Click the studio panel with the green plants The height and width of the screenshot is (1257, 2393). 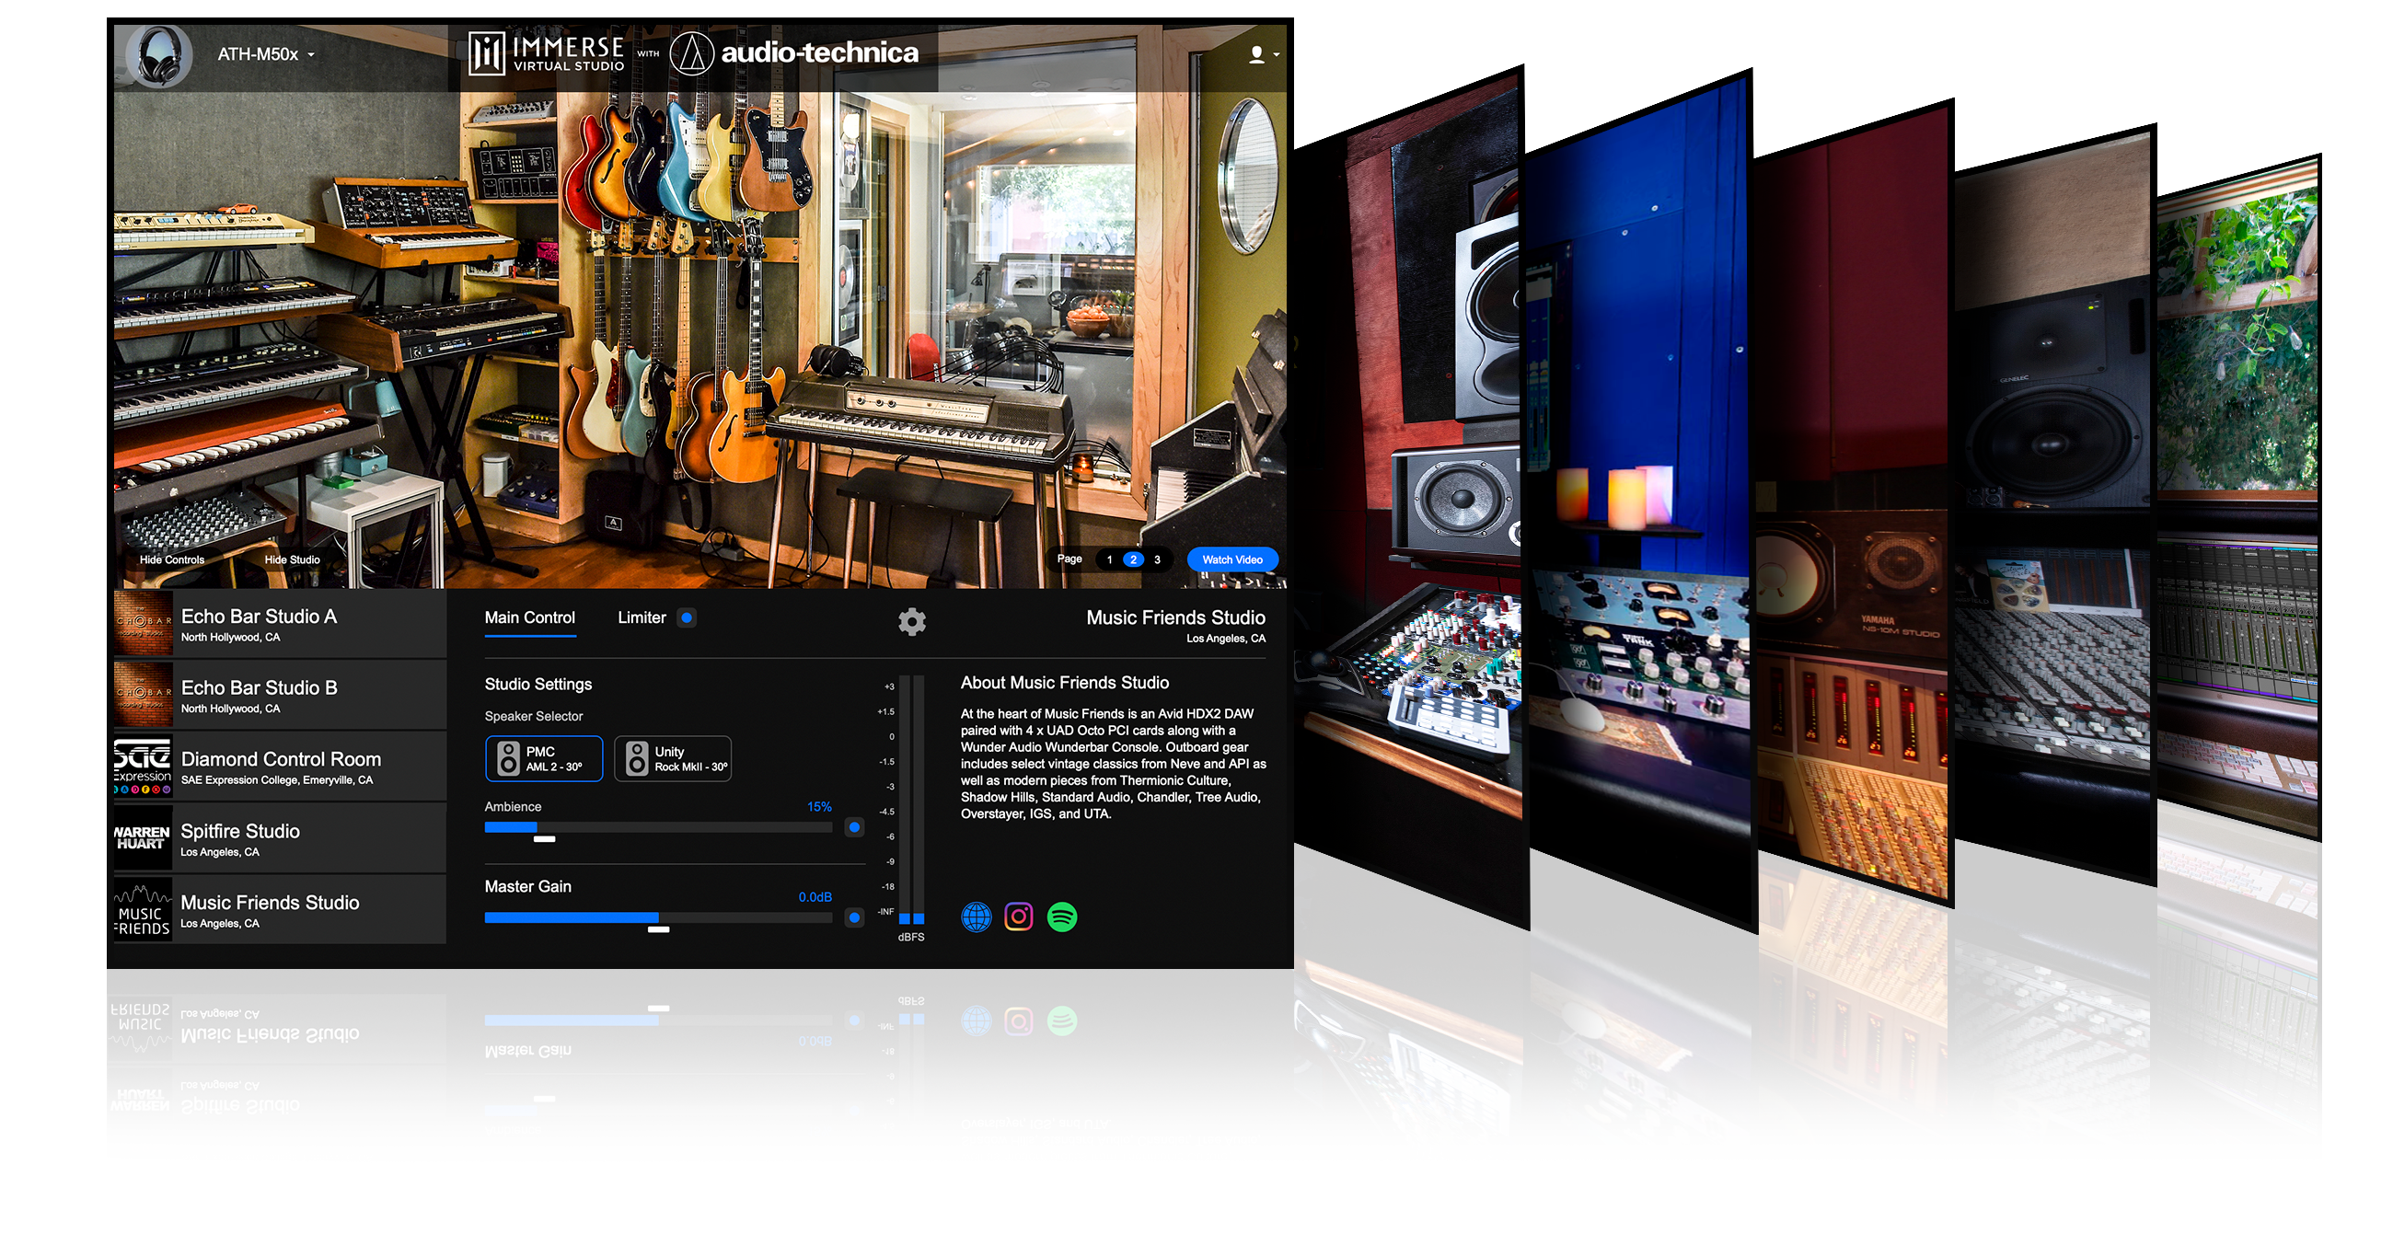[2239, 497]
